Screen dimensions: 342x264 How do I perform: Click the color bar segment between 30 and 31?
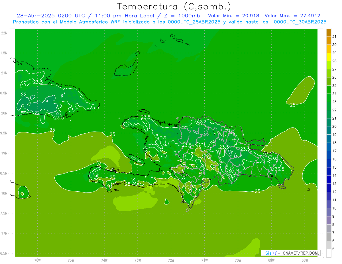329,41
